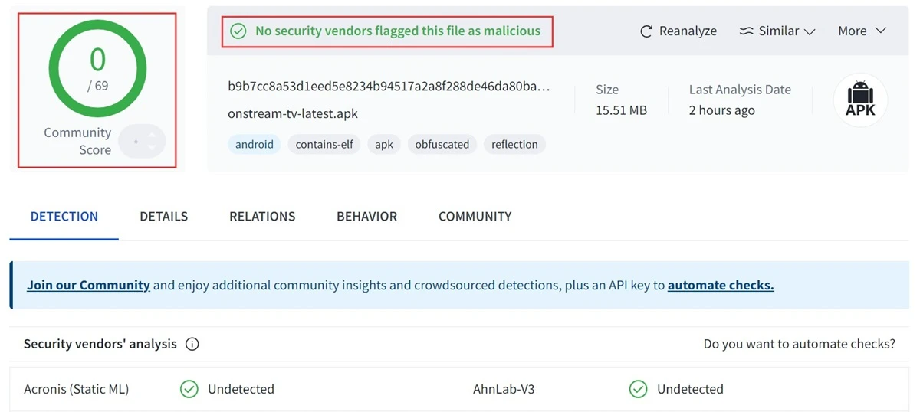Open the automate checks link
The height and width of the screenshot is (412, 920).
click(x=721, y=285)
